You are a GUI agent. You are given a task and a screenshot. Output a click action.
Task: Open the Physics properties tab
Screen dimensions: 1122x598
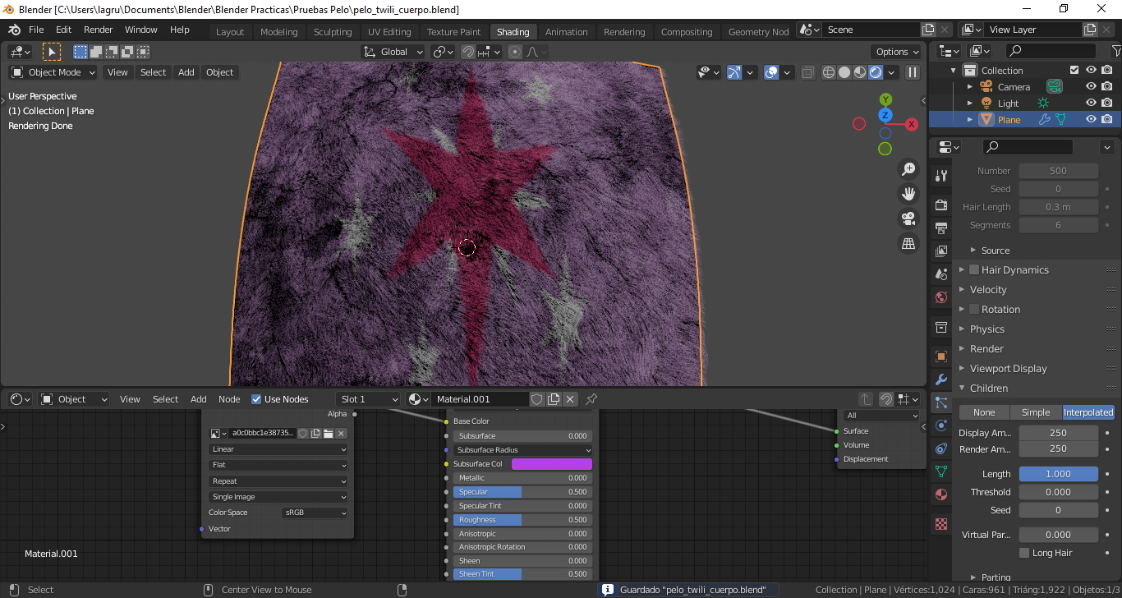click(941, 425)
